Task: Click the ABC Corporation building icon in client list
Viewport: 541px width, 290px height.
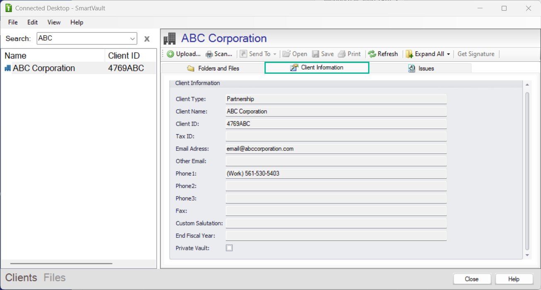Action: 7,68
